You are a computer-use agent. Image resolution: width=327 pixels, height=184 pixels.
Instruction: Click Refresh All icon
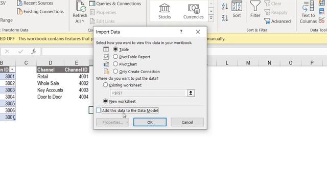[x=80, y=7]
